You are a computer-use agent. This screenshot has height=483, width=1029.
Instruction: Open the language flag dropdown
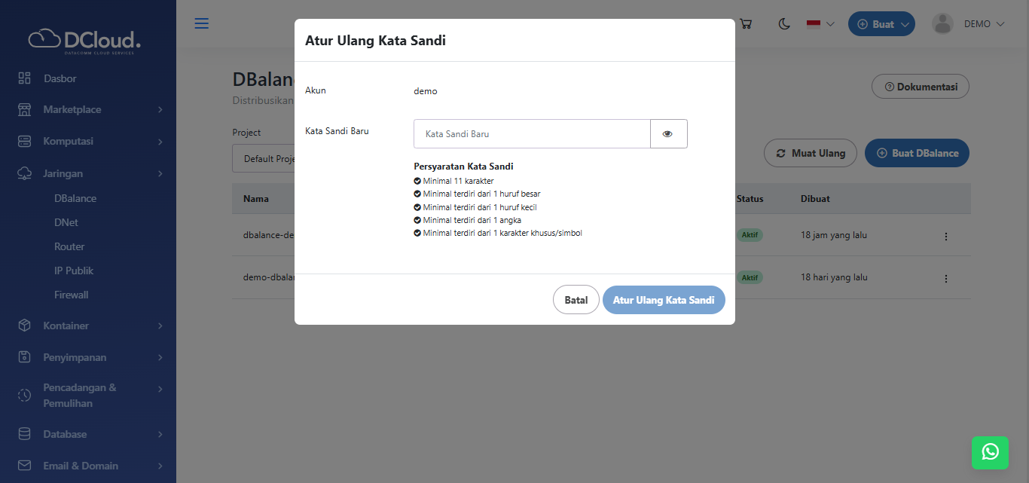820,24
